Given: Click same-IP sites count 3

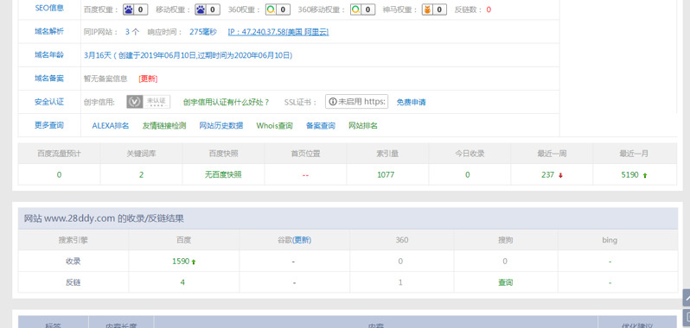Looking at the screenshot, I should [127, 32].
